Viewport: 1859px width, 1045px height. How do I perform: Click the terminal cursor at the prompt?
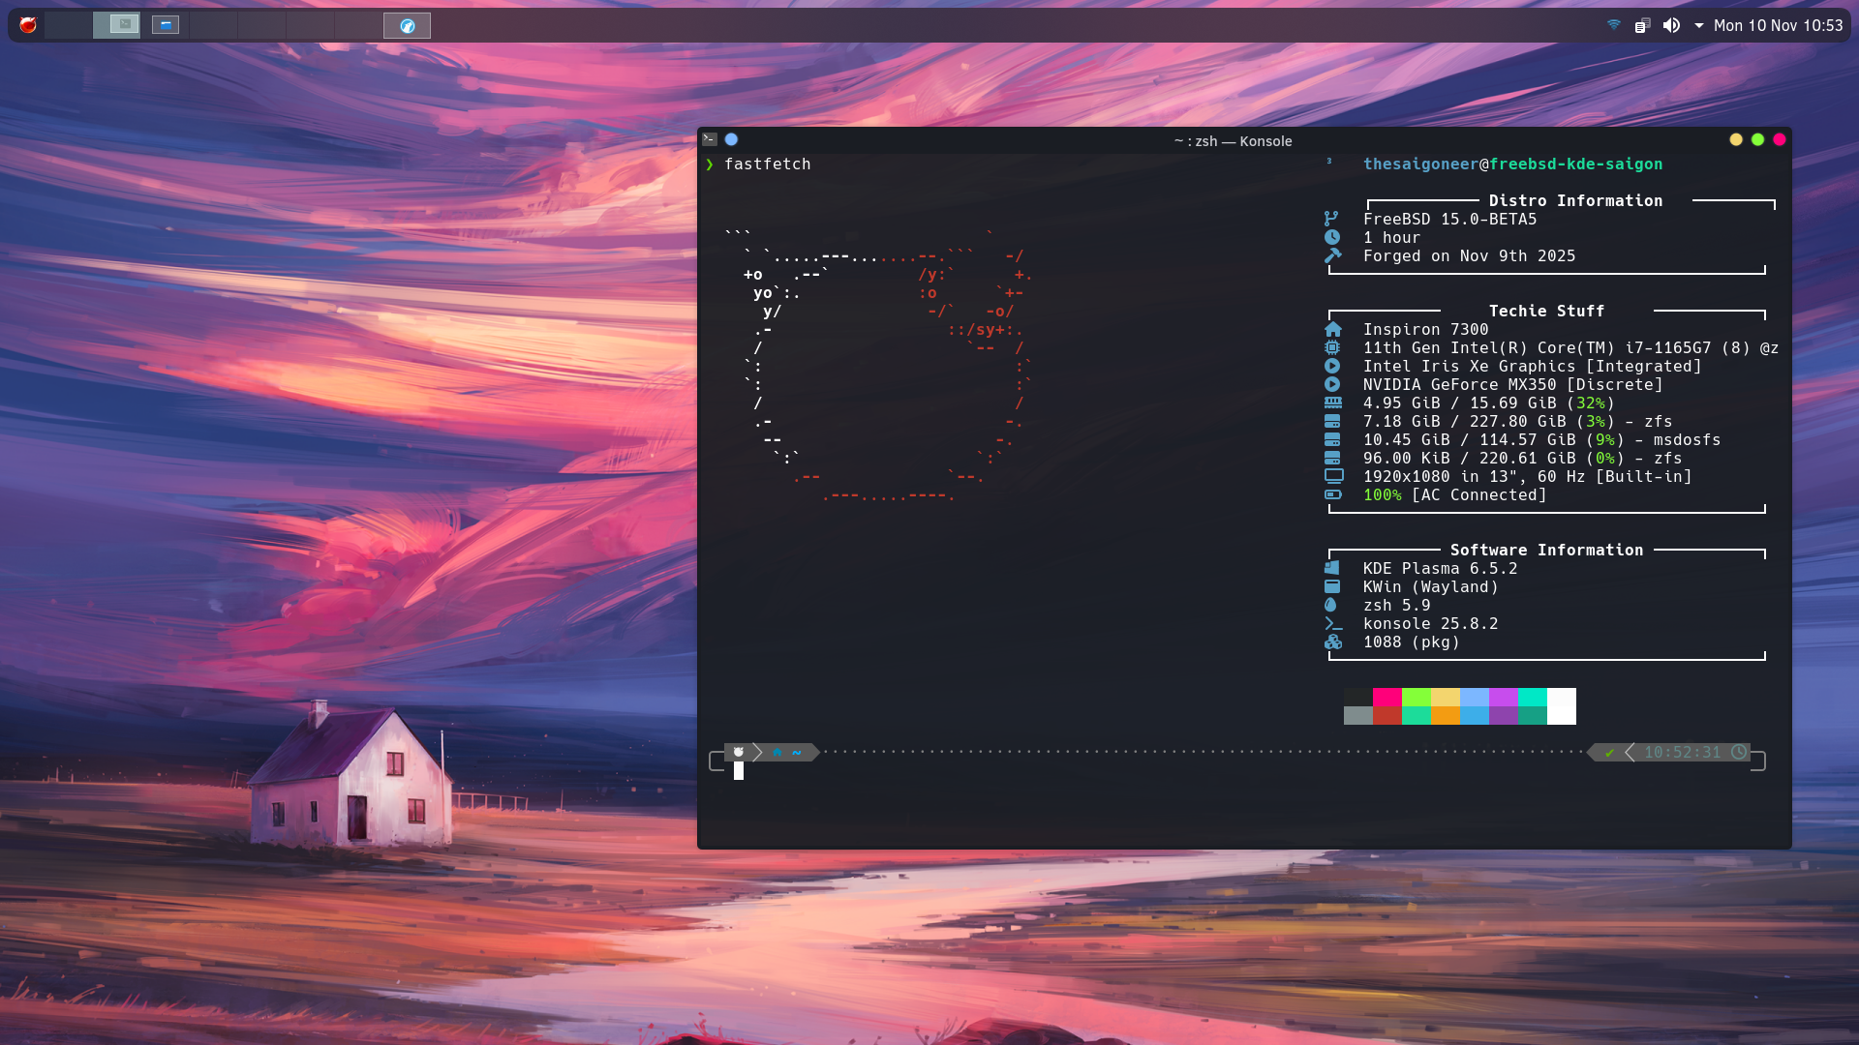739,770
